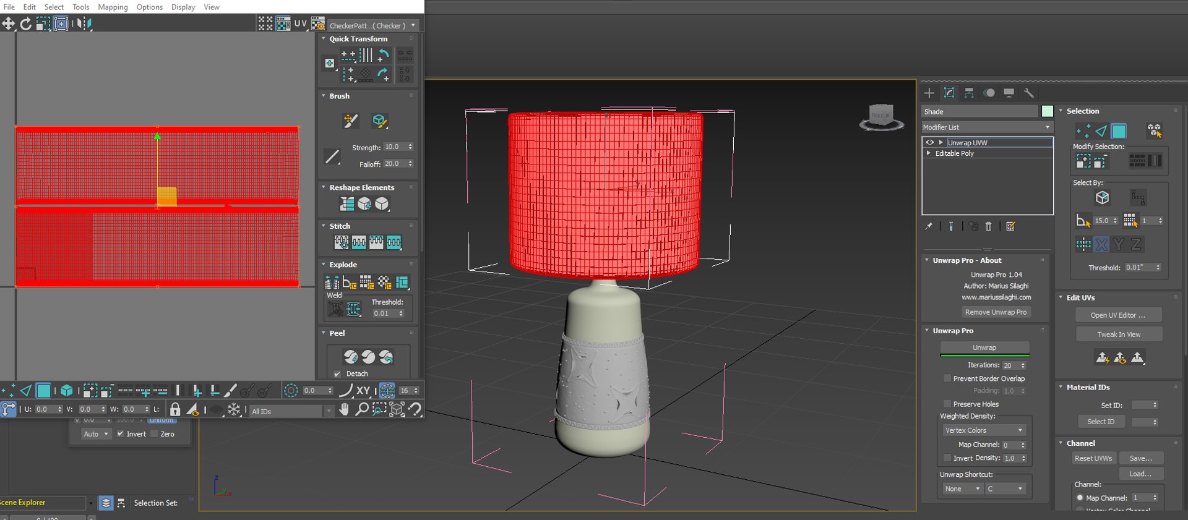
Task: Open the Display menu
Action: tap(183, 7)
